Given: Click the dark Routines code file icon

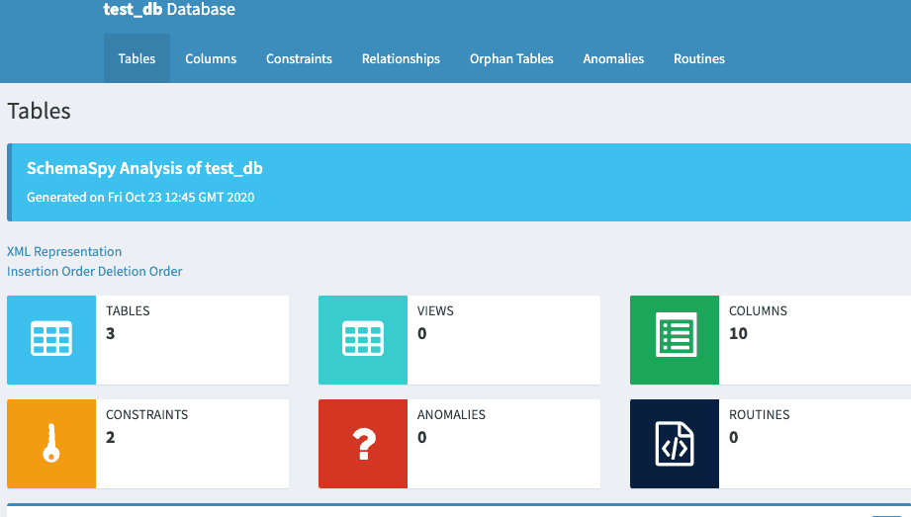Looking at the screenshot, I should click(675, 443).
